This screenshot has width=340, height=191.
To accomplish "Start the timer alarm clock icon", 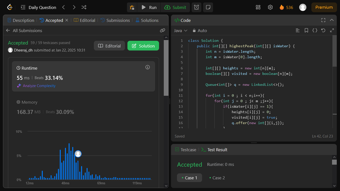I will tap(196, 7).
